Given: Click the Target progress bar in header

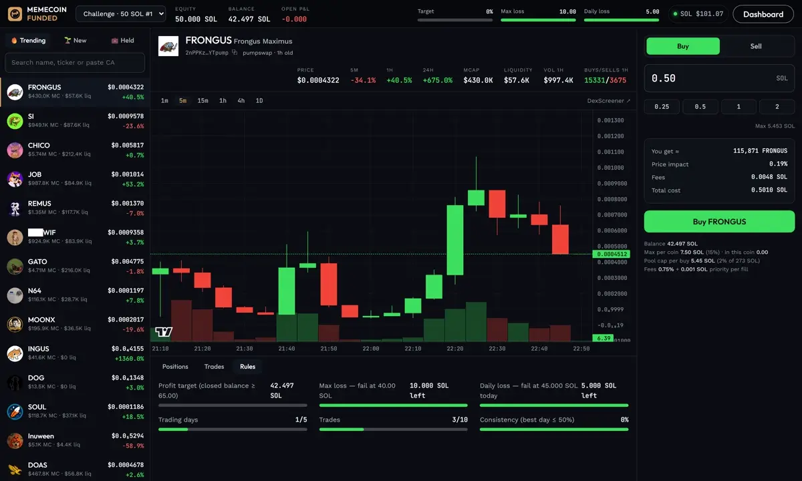Looking at the screenshot, I should (x=455, y=20).
